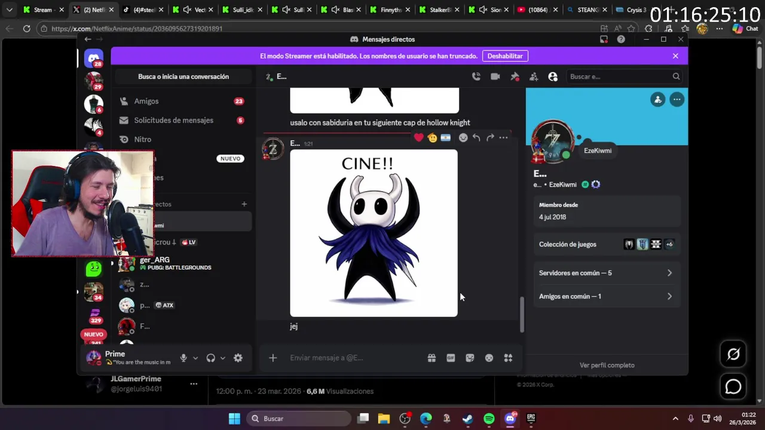The width and height of the screenshot is (765, 430).
Task: Add saluting face reaction to the message
Action: click(x=432, y=137)
